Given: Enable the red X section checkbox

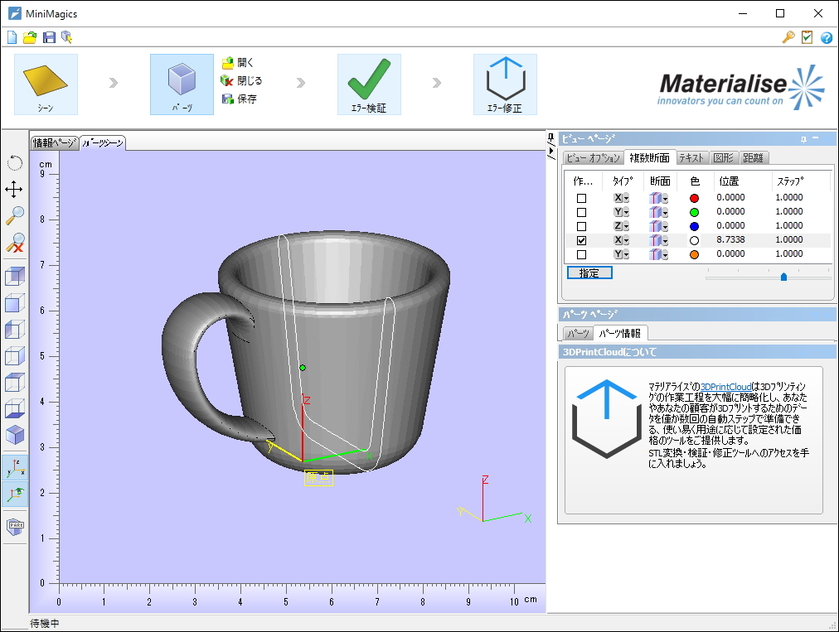Looking at the screenshot, I should coord(582,198).
